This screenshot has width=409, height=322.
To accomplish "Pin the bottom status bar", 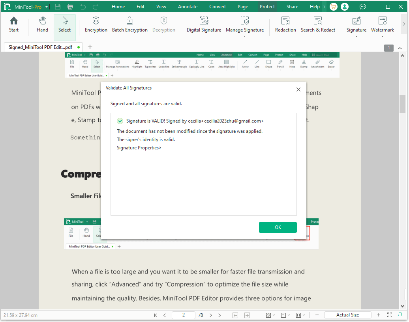I will pyautogui.click(x=400, y=315).
